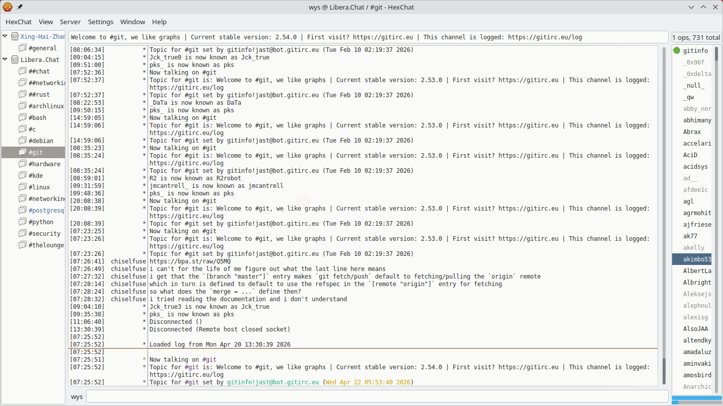This screenshot has height=406, width=723.
Task: Click the chat log vertical scrollbar
Action: (664, 370)
